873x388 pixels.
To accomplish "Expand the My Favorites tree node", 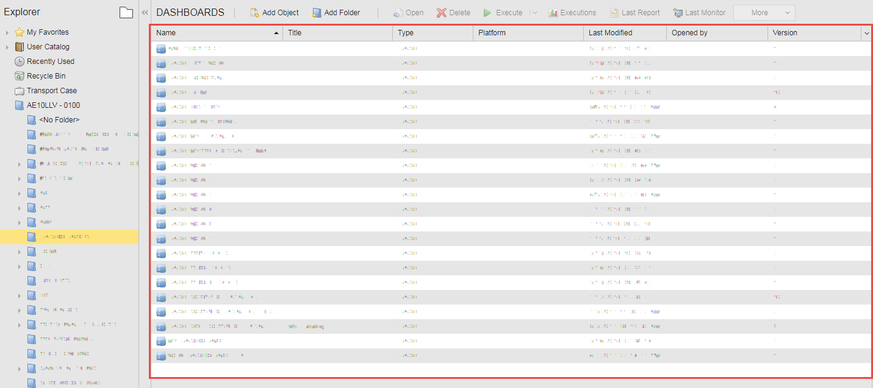I will [6, 32].
